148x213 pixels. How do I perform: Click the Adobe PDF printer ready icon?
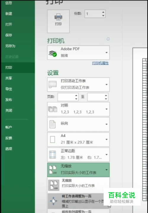click(x=52, y=54)
